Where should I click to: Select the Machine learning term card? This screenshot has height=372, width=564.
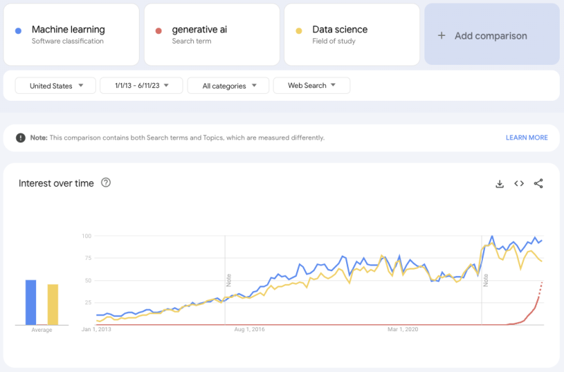pyautogui.click(x=70, y=35)
